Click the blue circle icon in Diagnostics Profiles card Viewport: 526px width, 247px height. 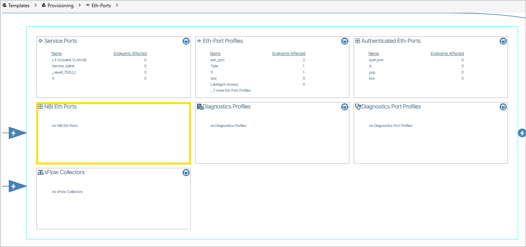coord(345,107)
